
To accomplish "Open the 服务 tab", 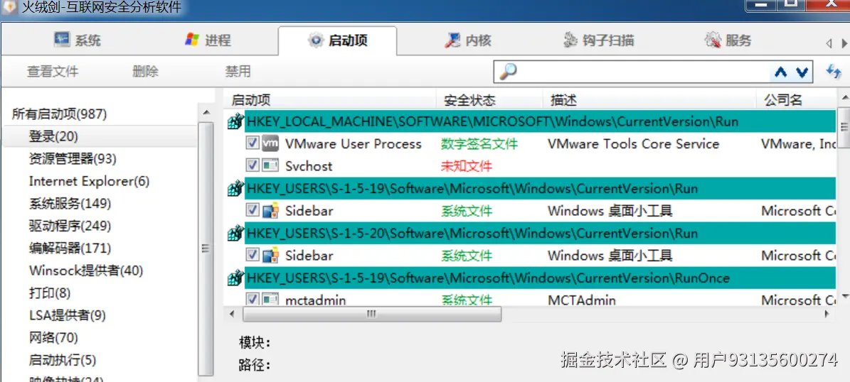I will 728,40.
